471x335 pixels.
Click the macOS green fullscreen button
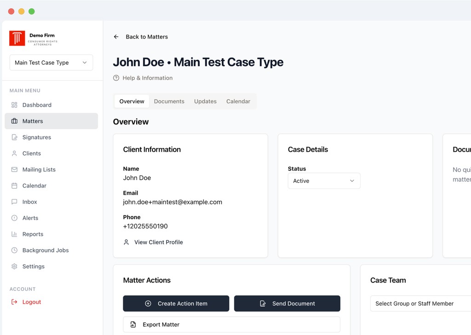pos(32,11)
